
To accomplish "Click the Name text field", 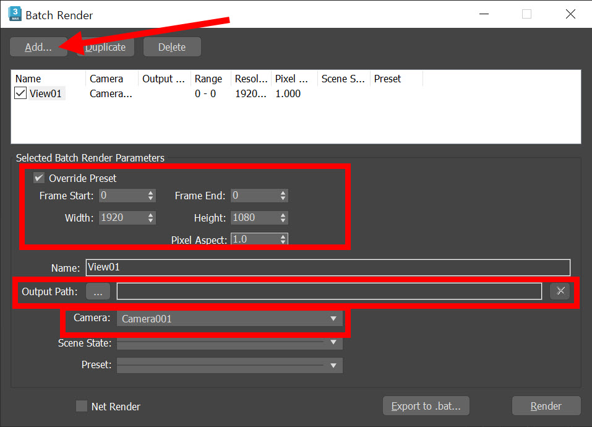I will [328, 267].
